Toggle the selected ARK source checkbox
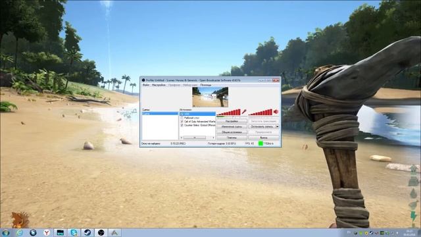Screen dimensions: 421x237 182,114
